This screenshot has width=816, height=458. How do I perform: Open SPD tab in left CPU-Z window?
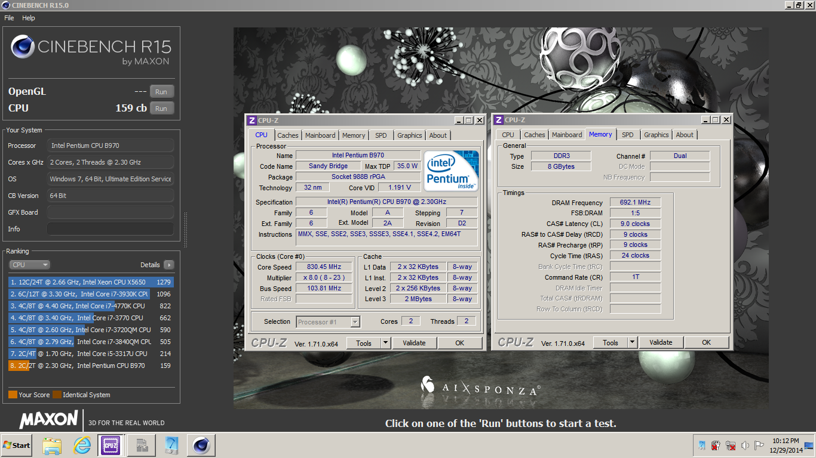click(381, 135)
